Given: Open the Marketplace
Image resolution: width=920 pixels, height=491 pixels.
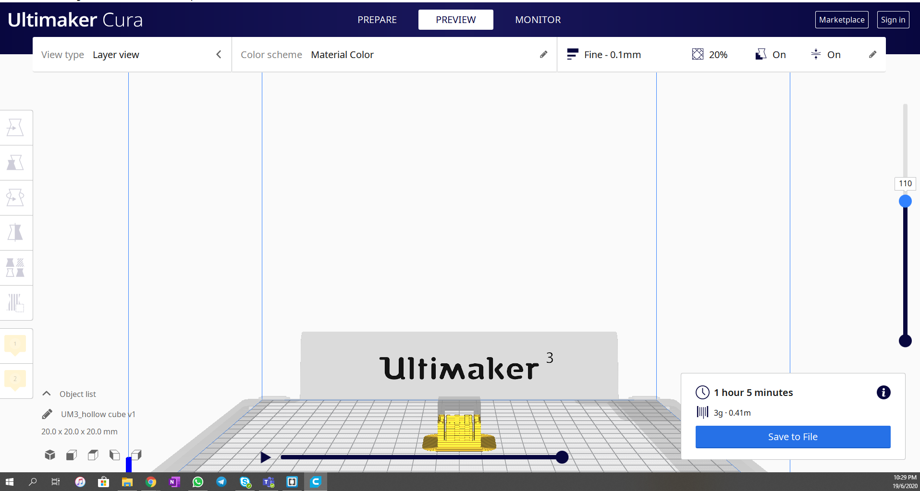Looking at the screenshot, I should coord(842,20).
